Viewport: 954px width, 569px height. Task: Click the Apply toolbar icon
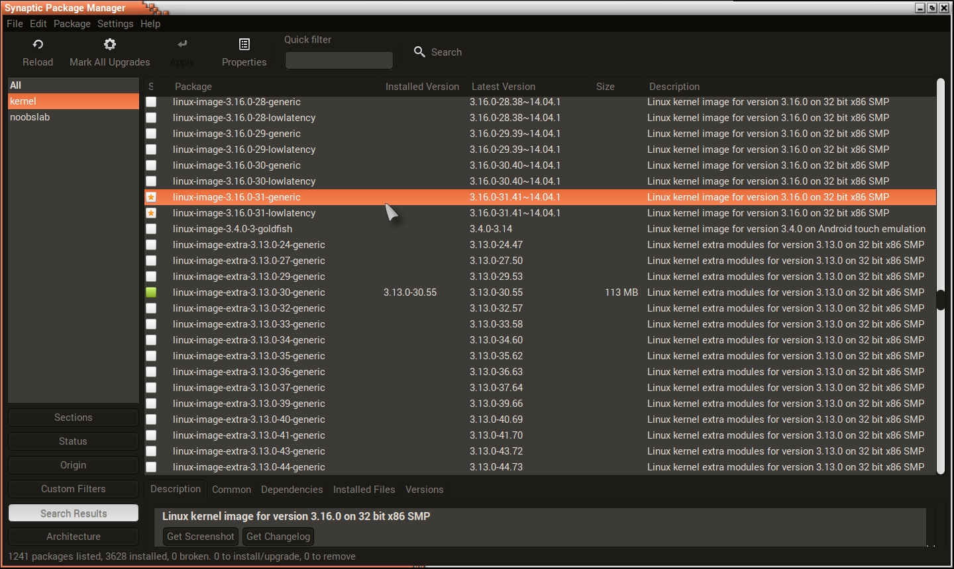coord(182,44)
